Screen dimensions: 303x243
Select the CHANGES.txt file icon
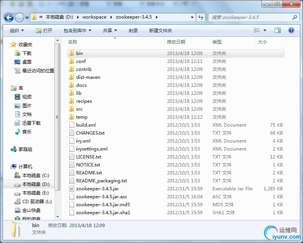point(72,133)
